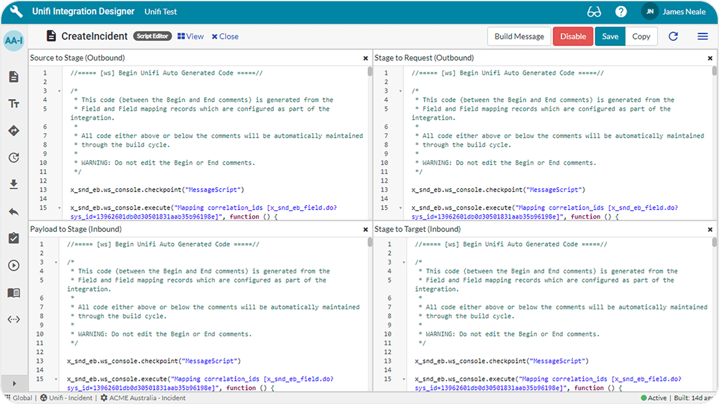The width and height of the screenshot is (719, 404).
Task: Click line 1 comment in Payload to Stage
Action: pyautogui.click(x=163, y=244)
